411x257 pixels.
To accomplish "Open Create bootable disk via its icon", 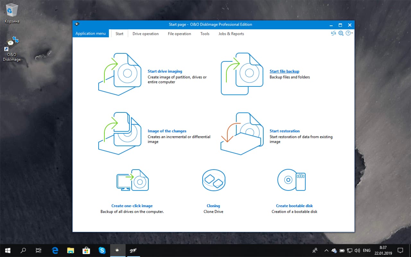I will click(291, 180).
